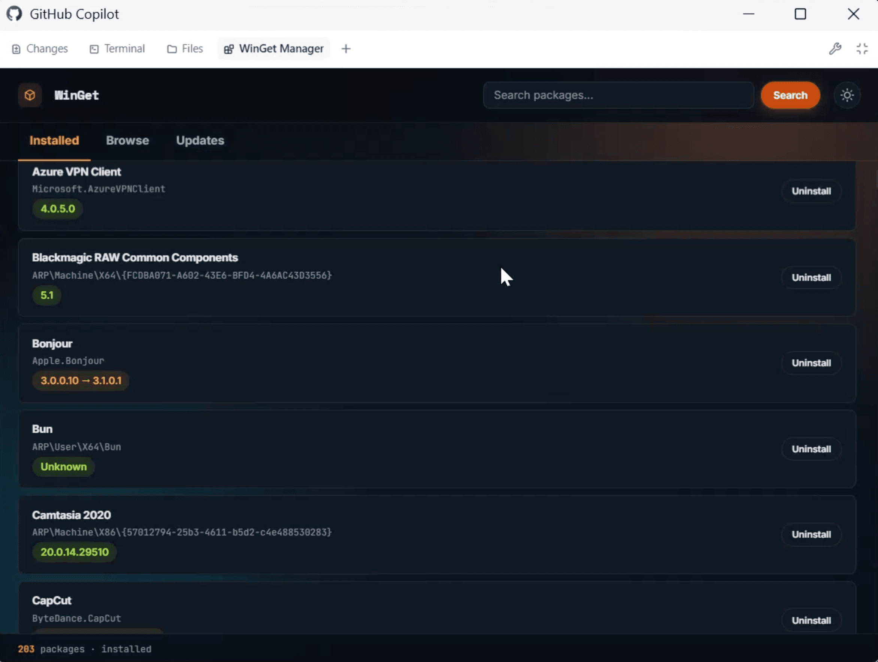This screenshot has height=662, width=878.
Task: Uninstall Camtasia 2020
Action: pyautogui.click(x=811, y=534)
